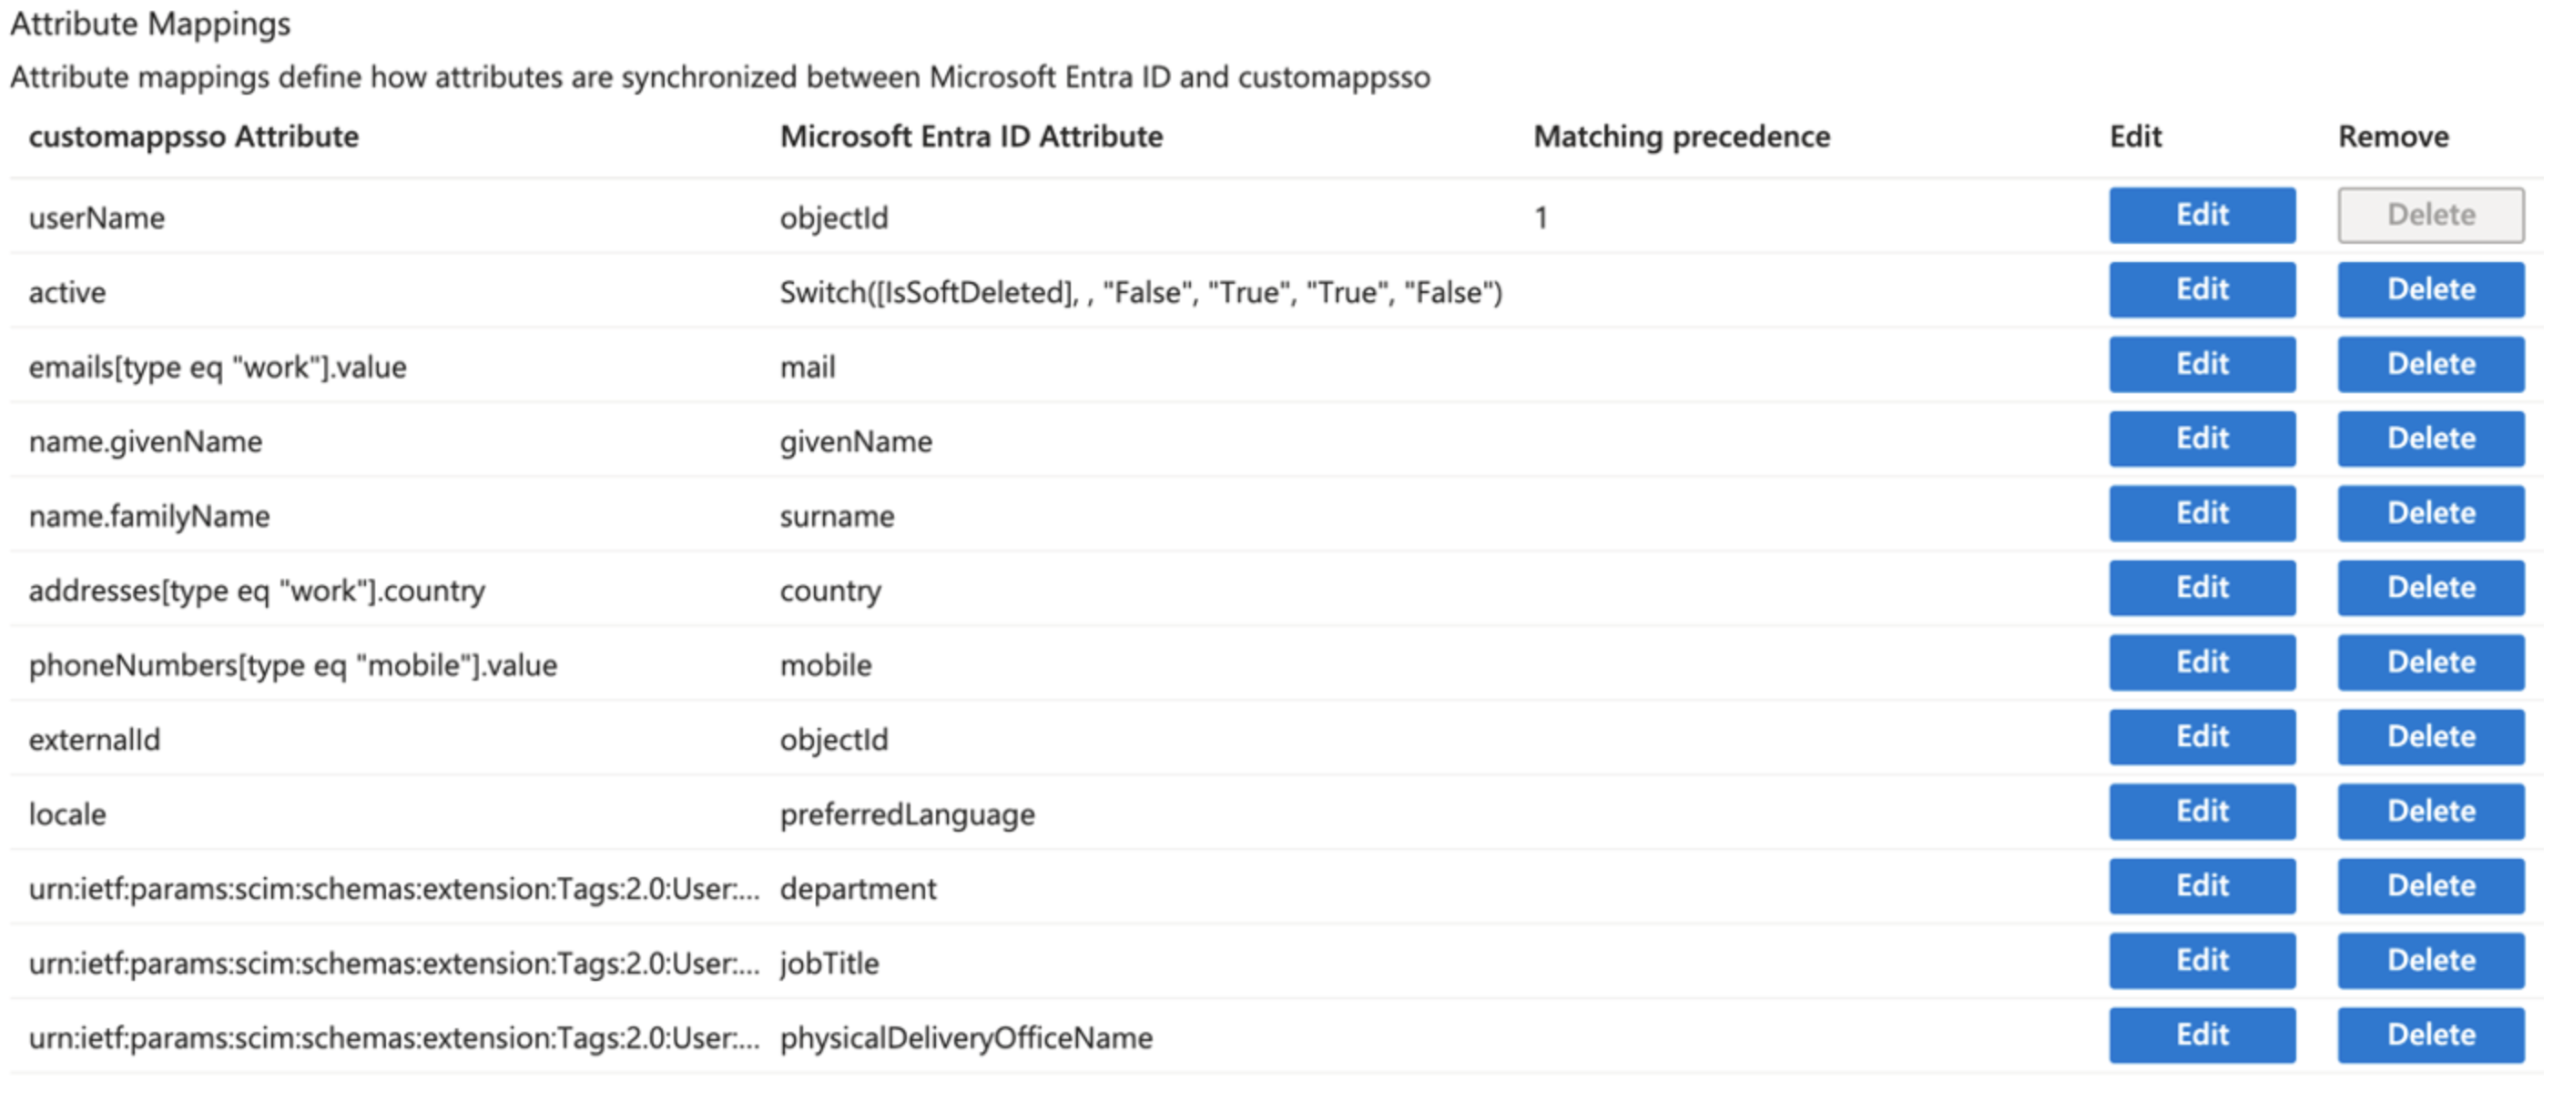Edit the department extension mapping
Image resolution: width=2553 pixels, height=1101 pixels.
[x=2202, y=886]
